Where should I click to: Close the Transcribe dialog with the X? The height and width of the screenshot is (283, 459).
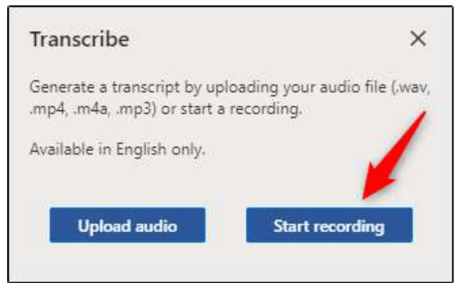(418, 39)
